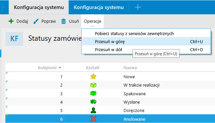Click the Popraw brush icon
Image resolution: width=215 pixels, height=123 pixels.
pos(36,21)
